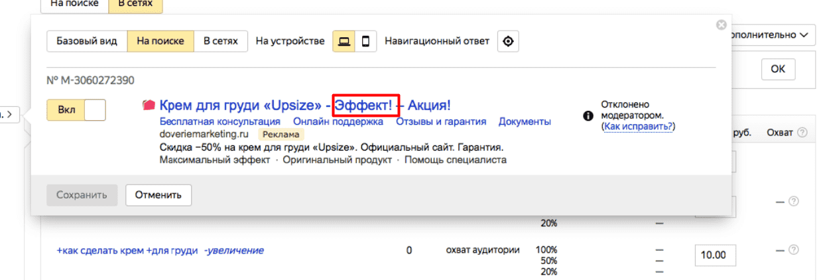The width and height of the screenshot is (817, 280).
Task: Select mobile device preview icon
Action: click(365, 41)
